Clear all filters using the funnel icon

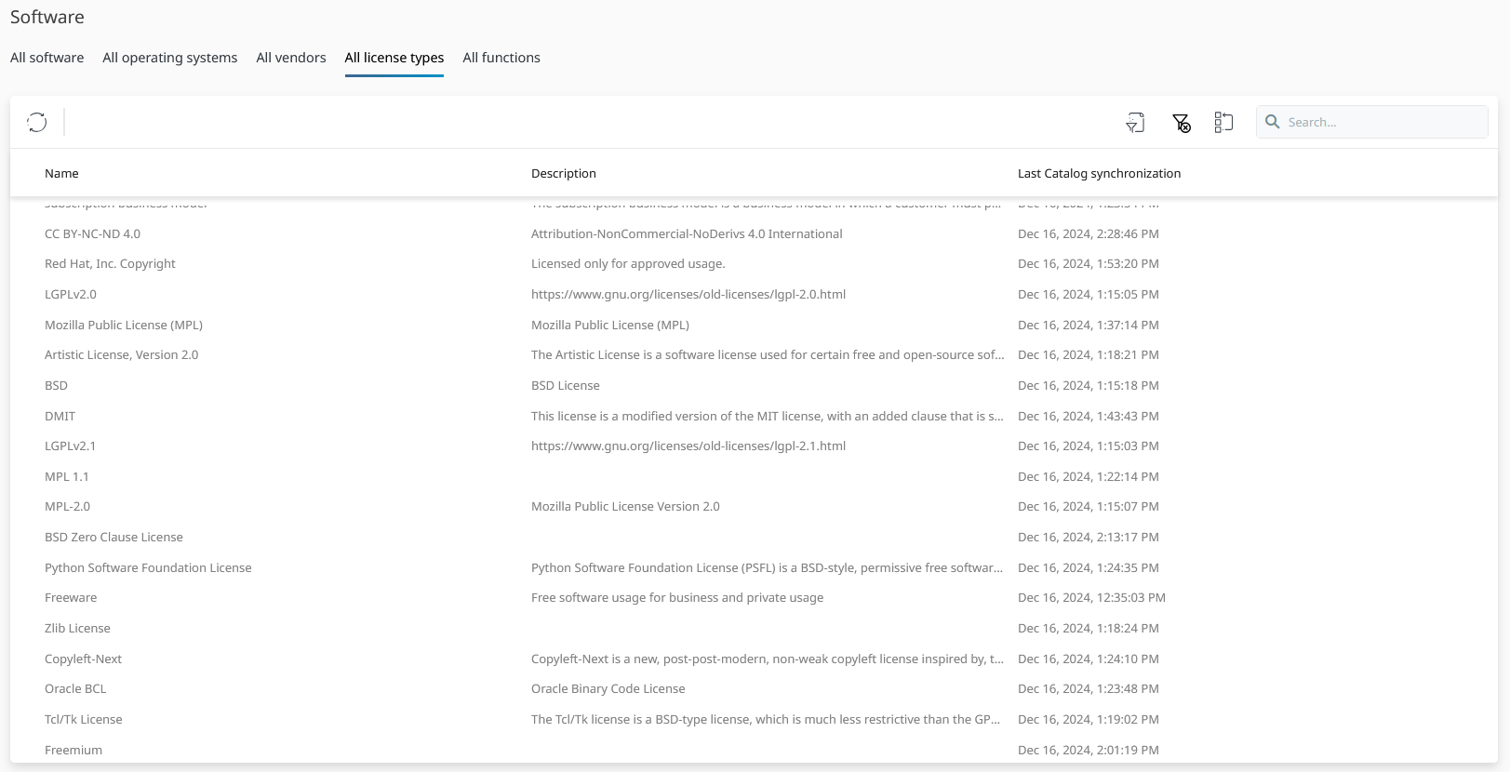pos(1181,123)
